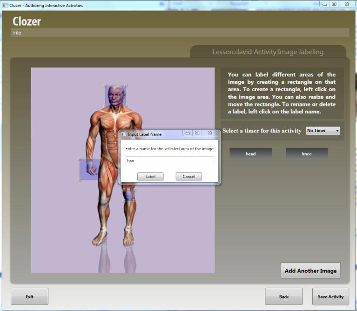Select the head rectangle on the image
Image resolution: width=357 pixels, height=311 pixels.
click(115, 96)
